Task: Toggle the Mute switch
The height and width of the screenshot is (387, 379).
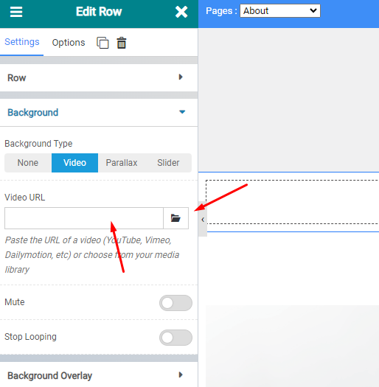Action: pos(175,303)
